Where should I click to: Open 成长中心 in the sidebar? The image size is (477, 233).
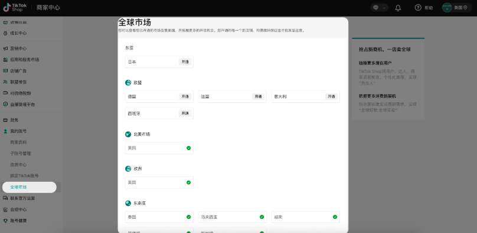coord(18,33)
